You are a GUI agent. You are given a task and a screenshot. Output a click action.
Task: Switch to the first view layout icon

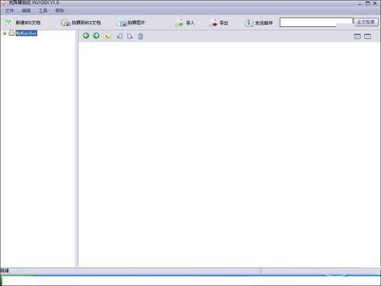[x=357, y=37]
